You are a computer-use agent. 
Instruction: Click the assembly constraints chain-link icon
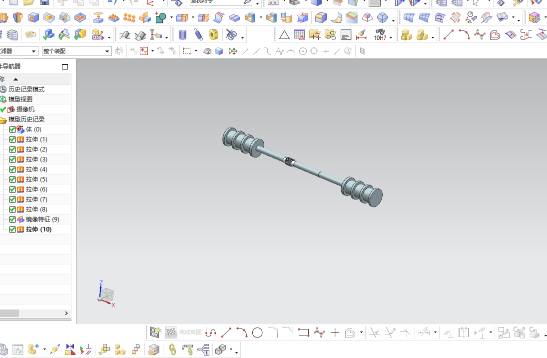coord(172,349)
